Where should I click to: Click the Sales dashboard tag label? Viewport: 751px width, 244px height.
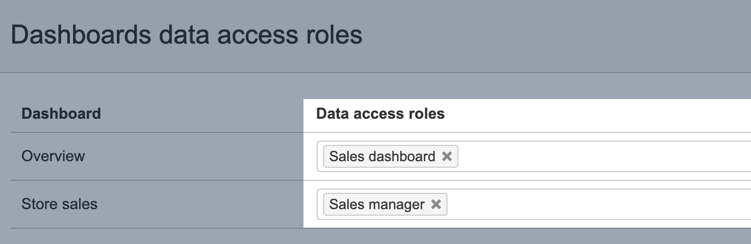(382, 157)
